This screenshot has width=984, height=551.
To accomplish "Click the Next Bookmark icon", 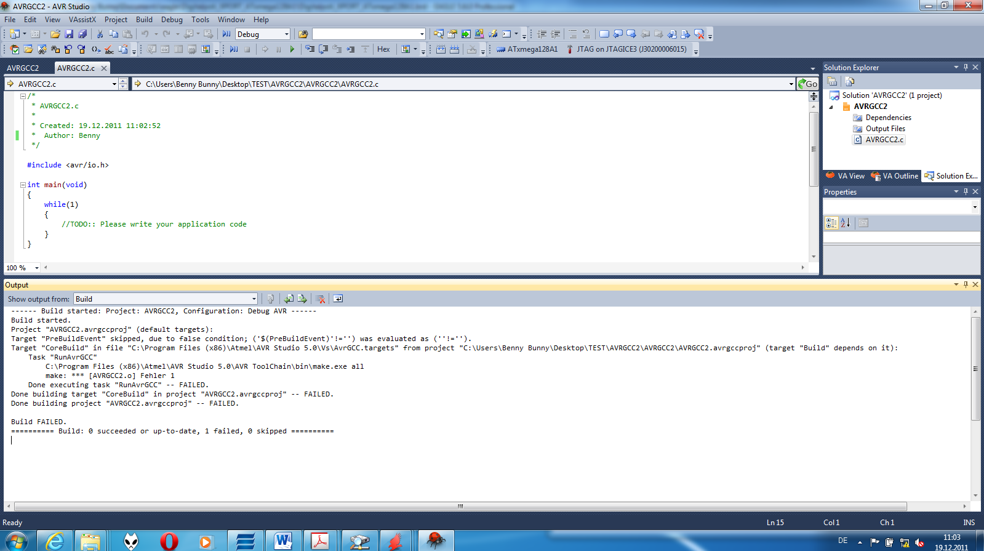I will point(631,34).
